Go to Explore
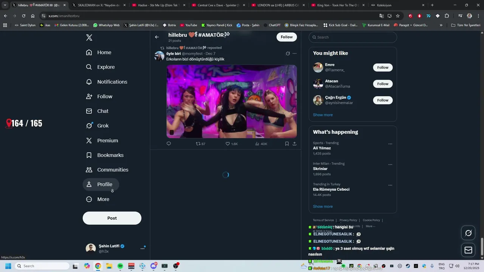This screenshot has width=484, height=272. click(100, 67)
